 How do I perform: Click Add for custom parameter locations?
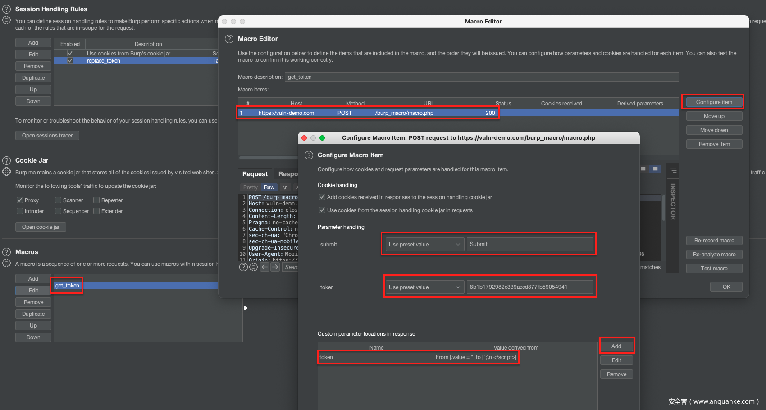(616, 346)
